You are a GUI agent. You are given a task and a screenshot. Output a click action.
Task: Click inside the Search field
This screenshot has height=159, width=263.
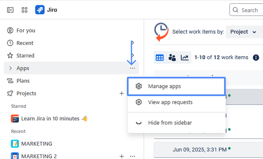point(246,10)
